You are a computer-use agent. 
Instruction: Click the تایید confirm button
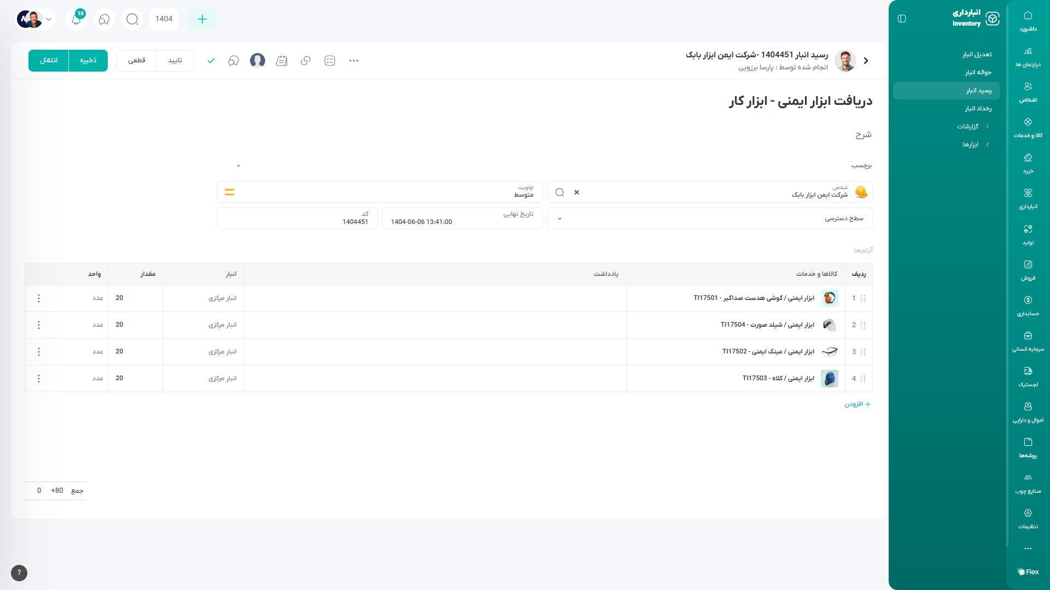[x=175, y=61]
